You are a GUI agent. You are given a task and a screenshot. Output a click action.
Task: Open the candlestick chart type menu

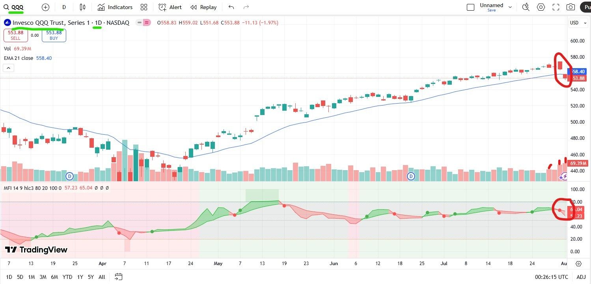[x=82, y=7]
